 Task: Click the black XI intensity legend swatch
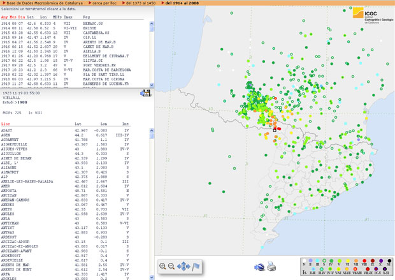coord(389,261)
